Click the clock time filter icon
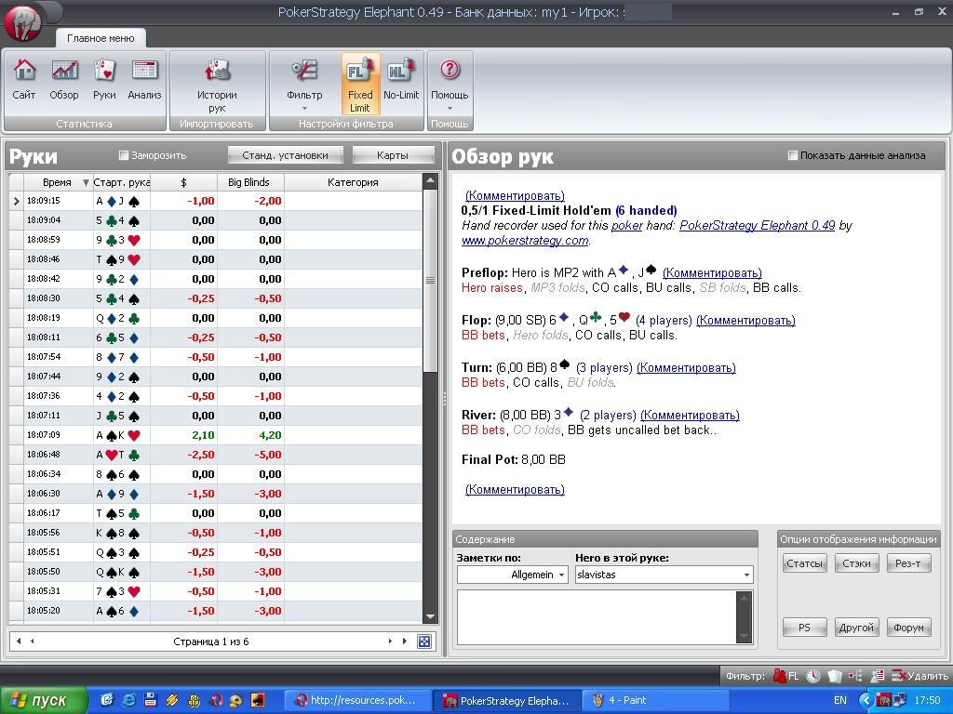Viewport: 953px width, 714px height. (x=813, y=676)
